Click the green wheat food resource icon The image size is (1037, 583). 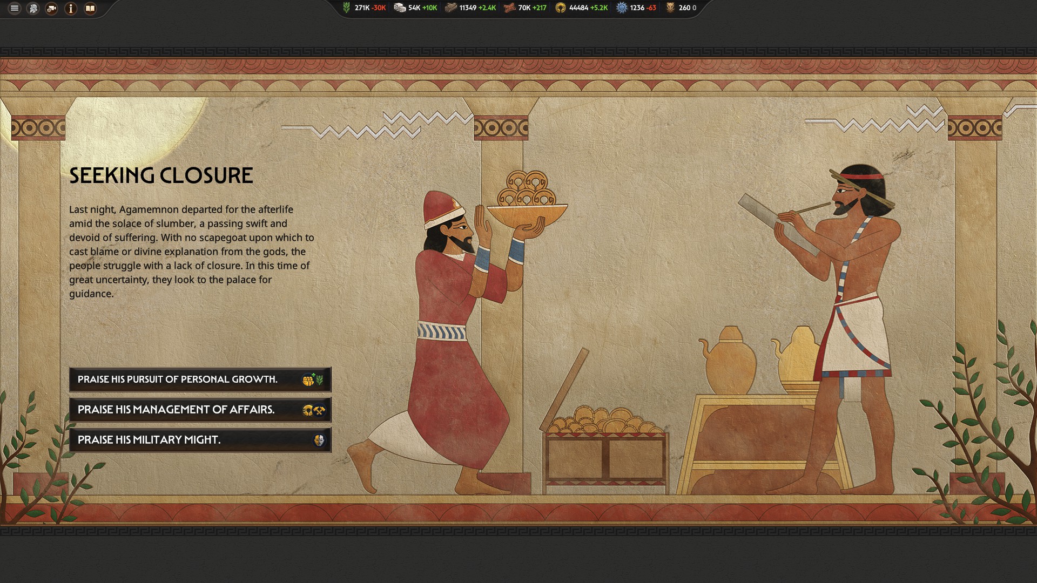[347, 8]
